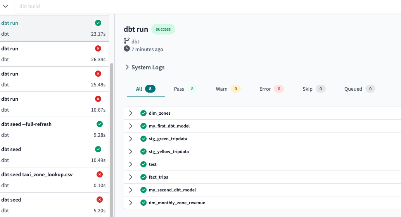Click the System Logs label
The width and height of the screenshot is (401, 217).
pos(148,67)
